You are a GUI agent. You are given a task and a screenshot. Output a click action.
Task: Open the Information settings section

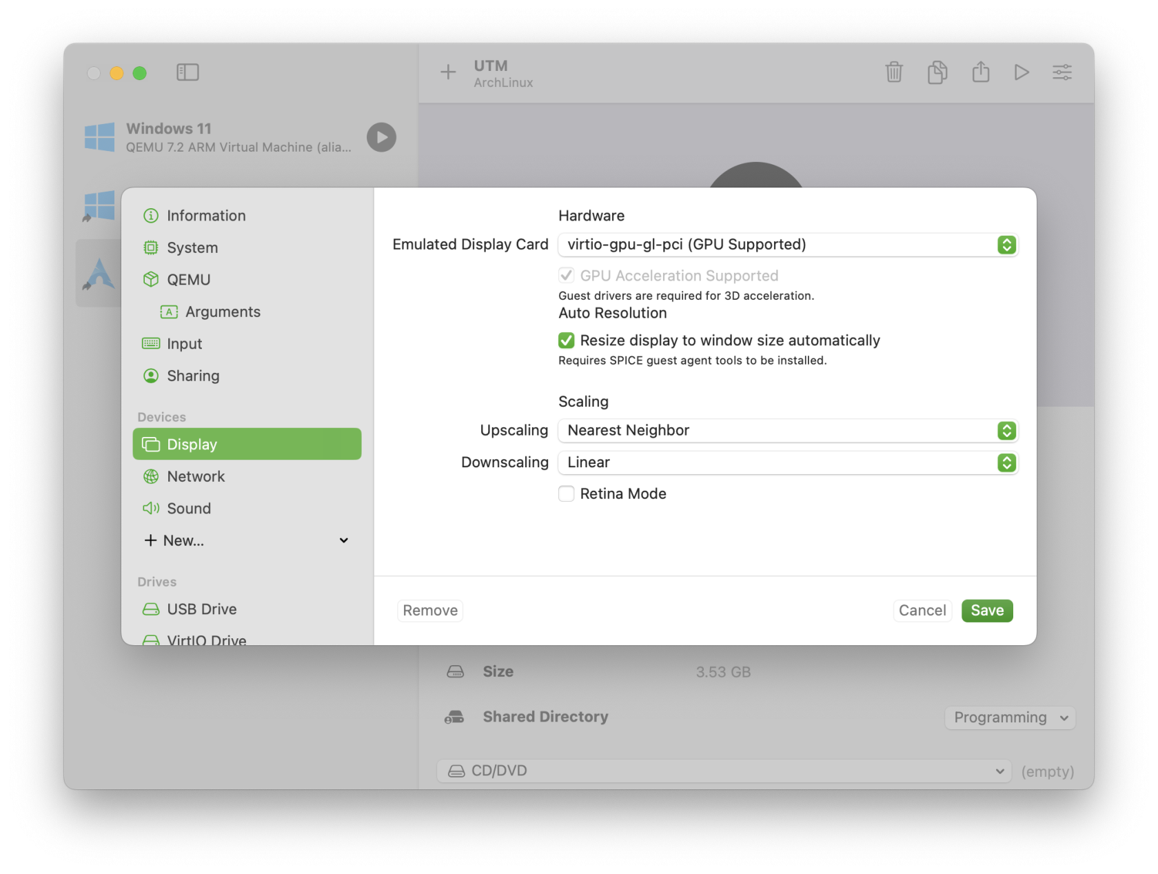[247, 216]
